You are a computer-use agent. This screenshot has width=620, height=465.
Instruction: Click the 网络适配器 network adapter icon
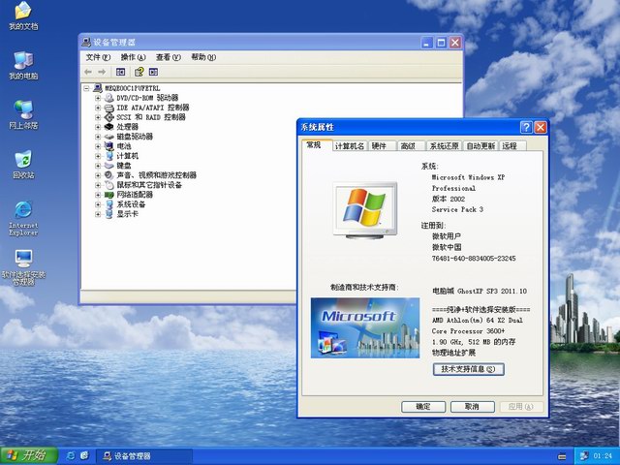(x=108, y=195)
